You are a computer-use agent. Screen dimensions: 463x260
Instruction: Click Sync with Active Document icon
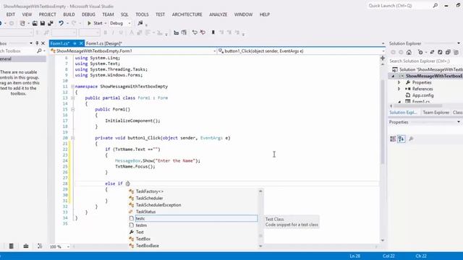click(432, 52)
